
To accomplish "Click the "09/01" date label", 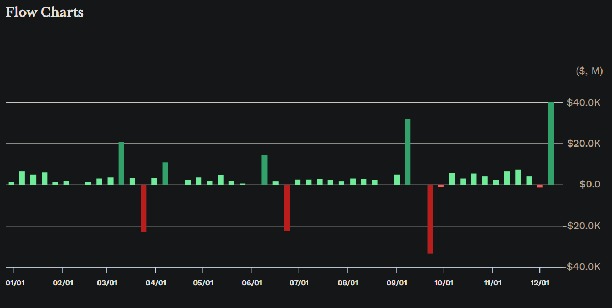I will 397,283.
